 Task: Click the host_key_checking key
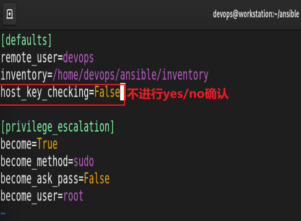pos(45,93)
